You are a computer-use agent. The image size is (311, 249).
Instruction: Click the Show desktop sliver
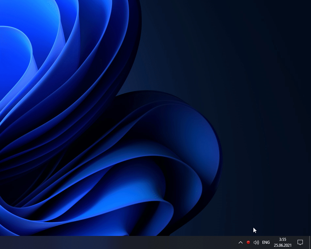(310, 242)
